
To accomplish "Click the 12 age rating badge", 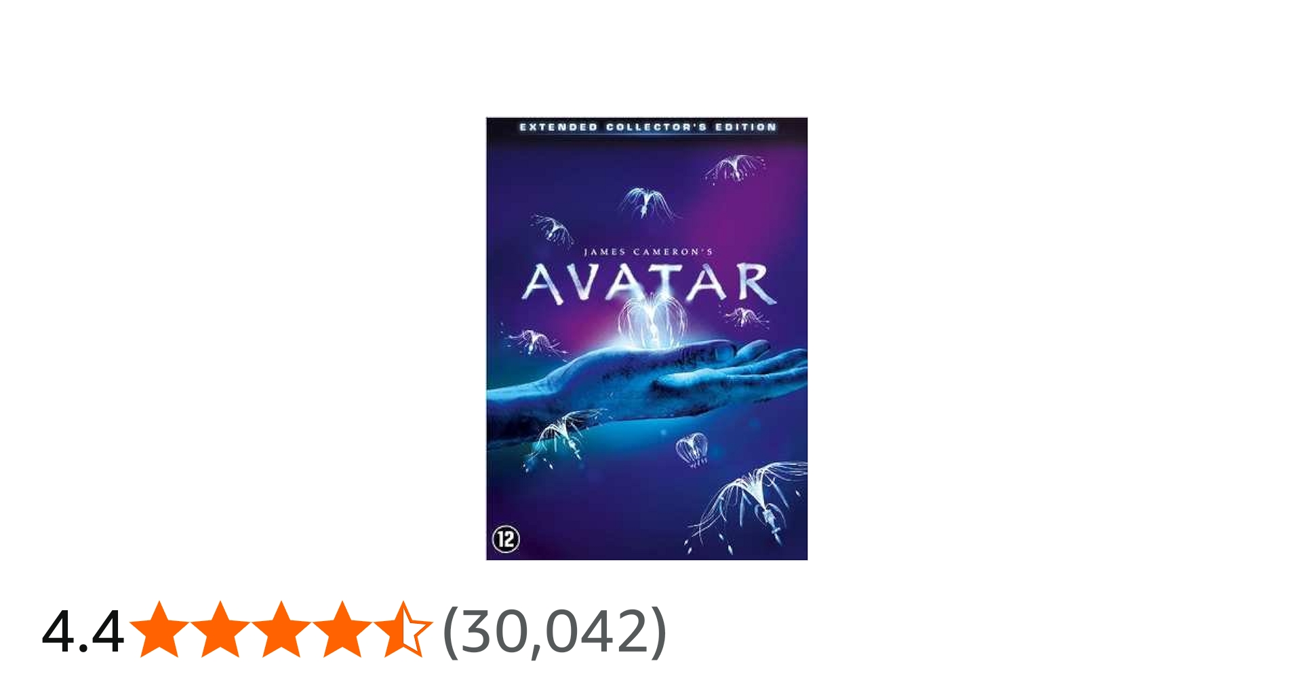I will coord(505,540).
